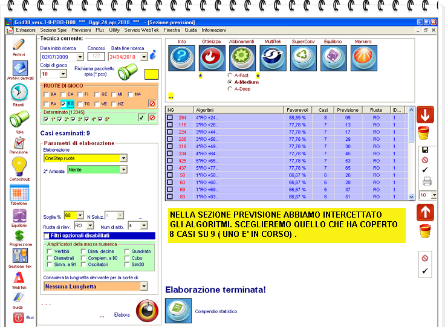Open Num di abb. dropdown
Viewport: 445px width, 327px height.
[144, 225]
